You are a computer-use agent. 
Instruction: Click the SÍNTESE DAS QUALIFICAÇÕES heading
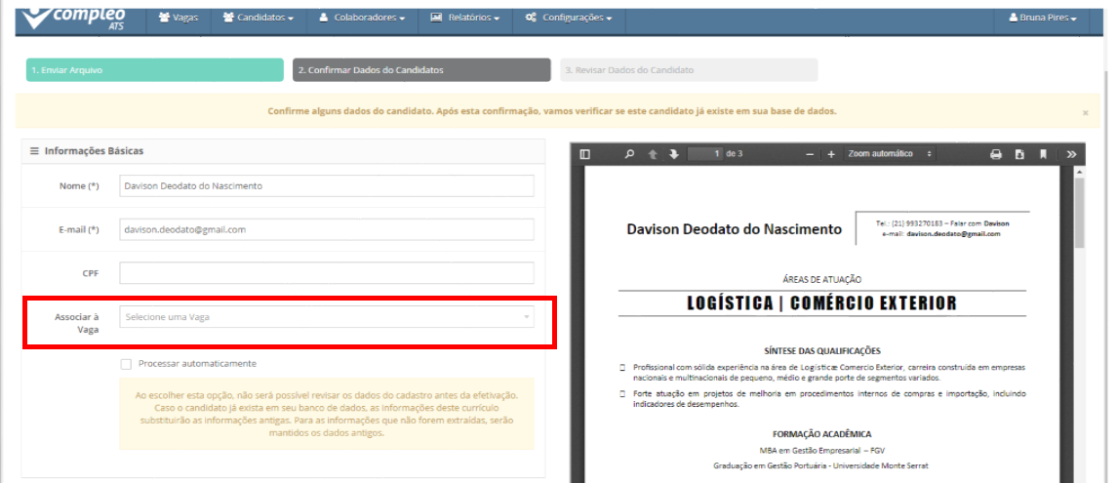(822, 350)
